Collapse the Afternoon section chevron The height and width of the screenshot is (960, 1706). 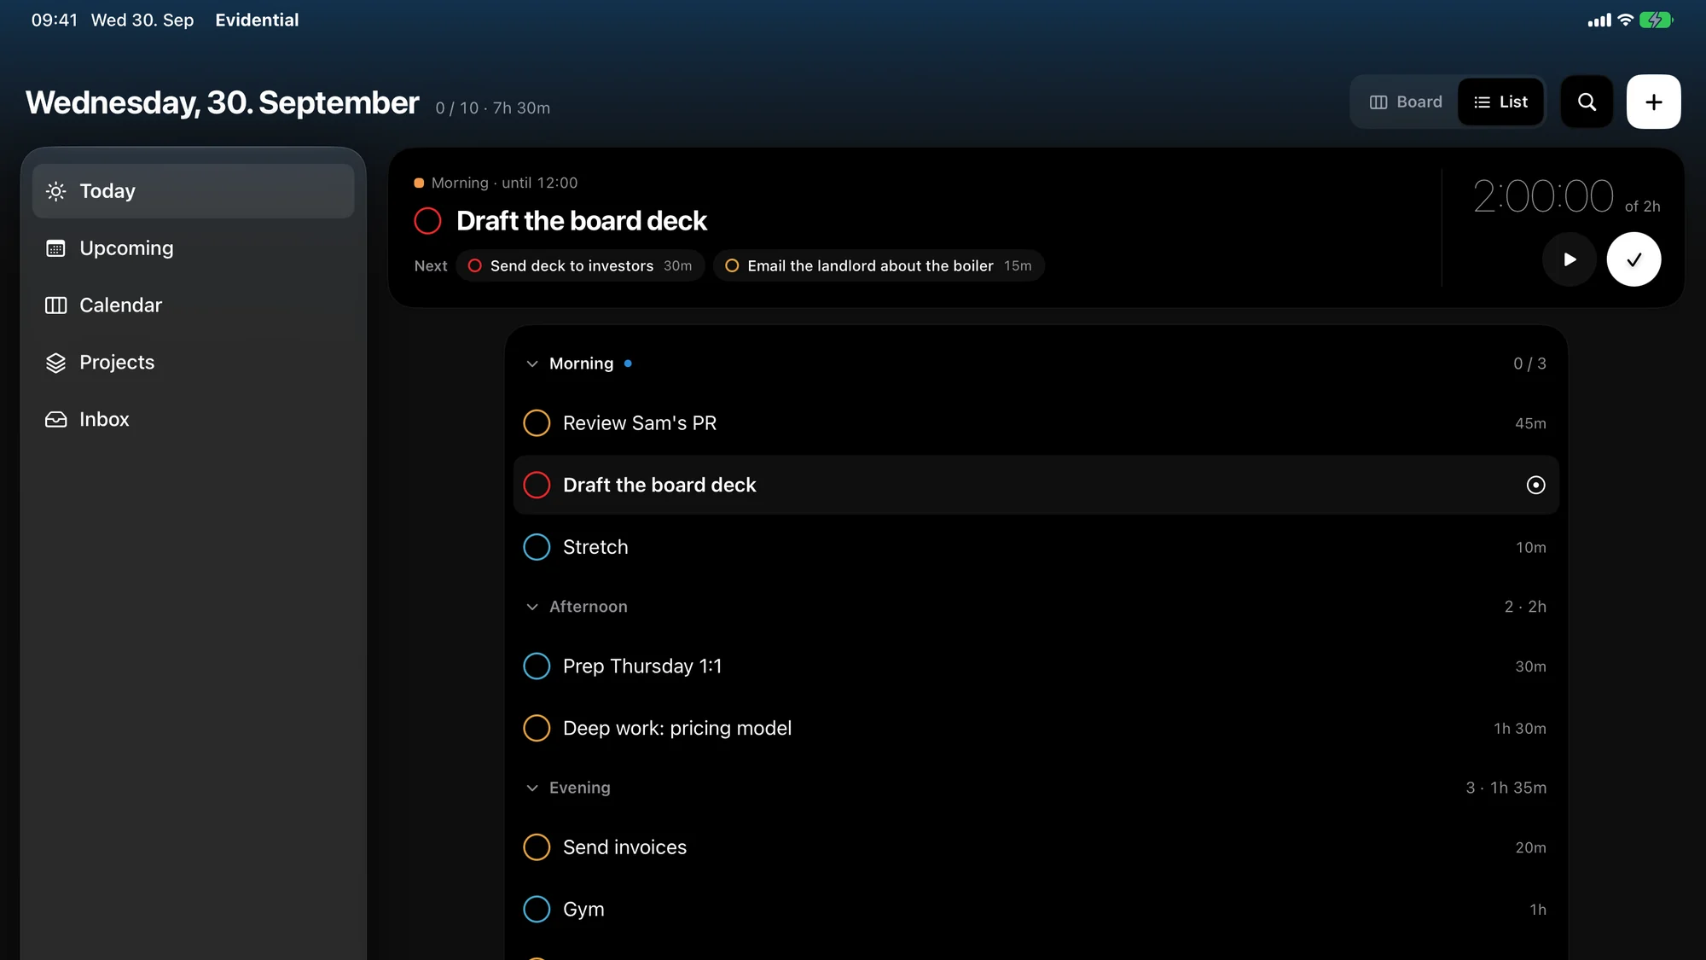click(x=532, y=607)
